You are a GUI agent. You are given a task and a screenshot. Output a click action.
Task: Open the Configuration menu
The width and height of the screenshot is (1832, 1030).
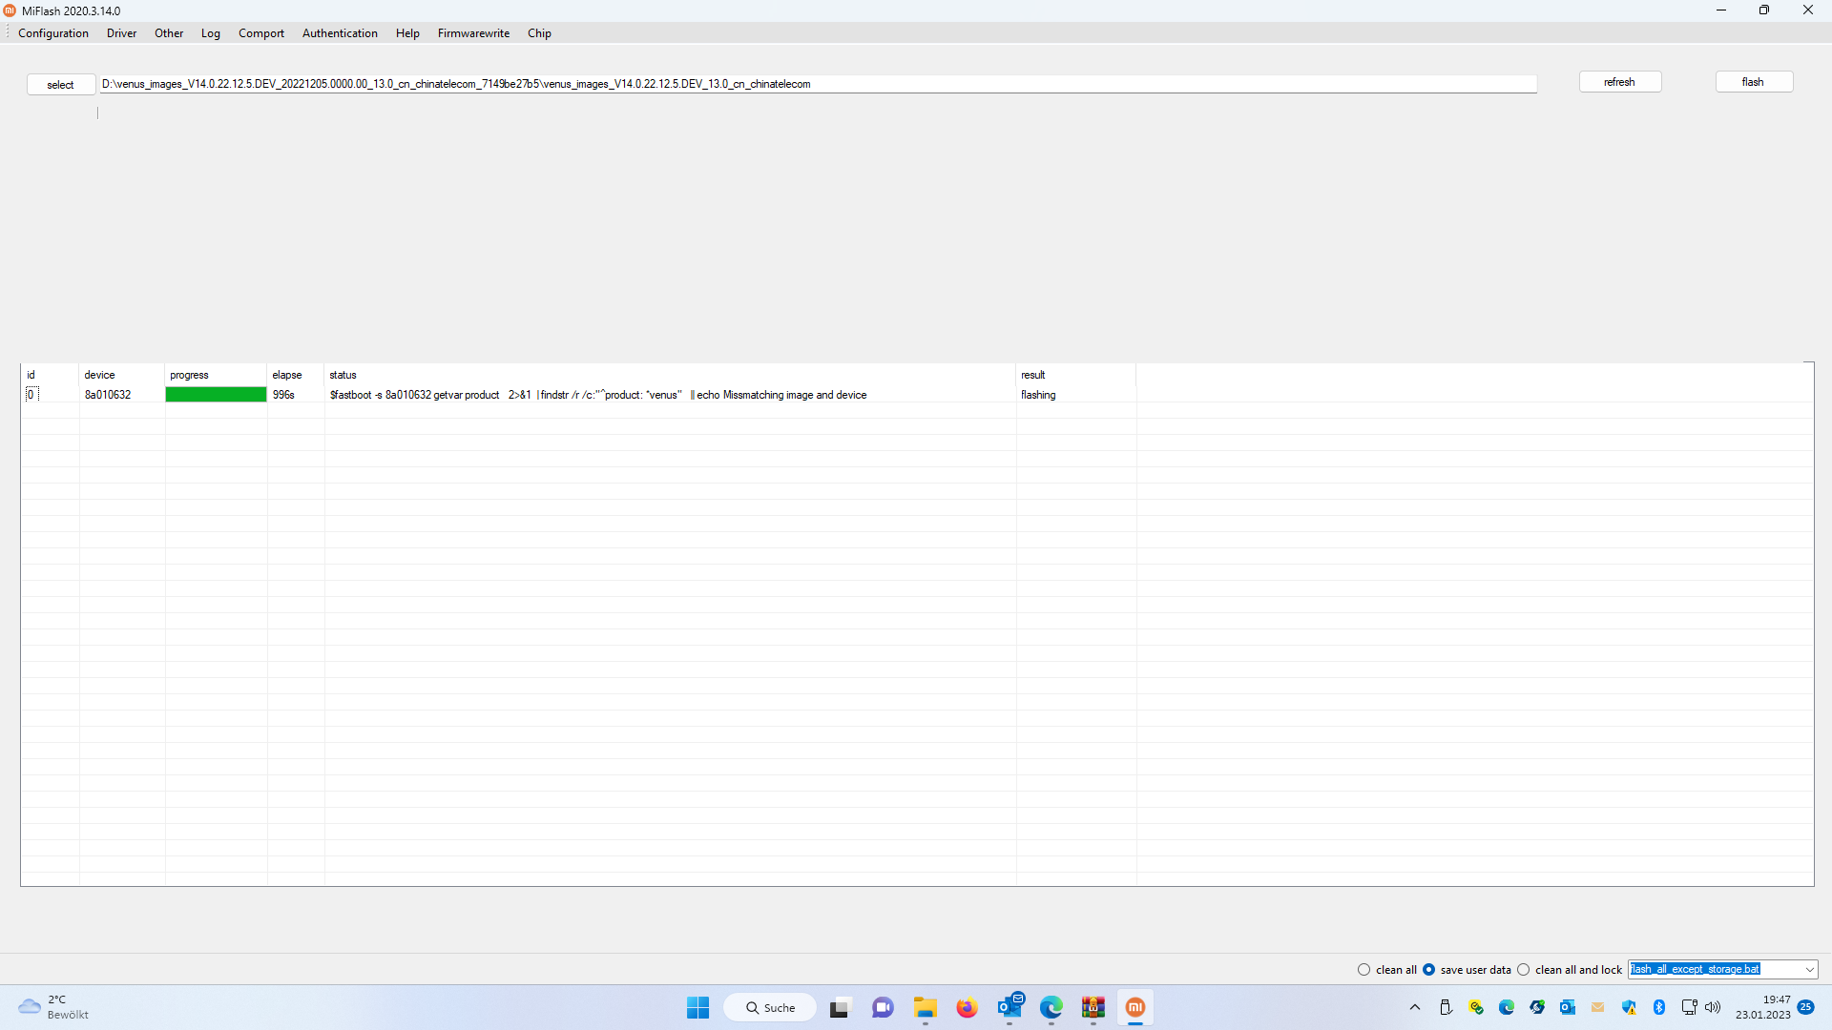53,33
